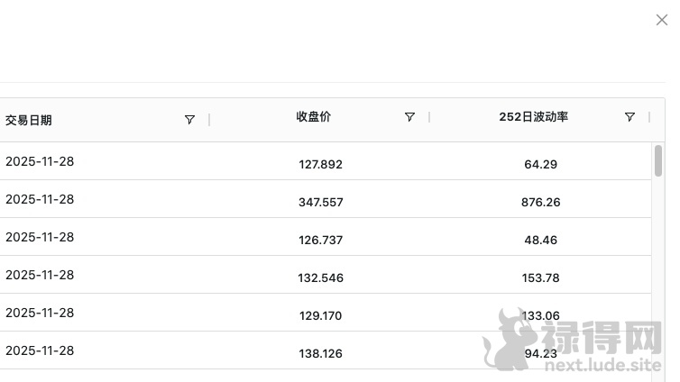Open the filter for 252日波动率 column

(x=629, y=117)
